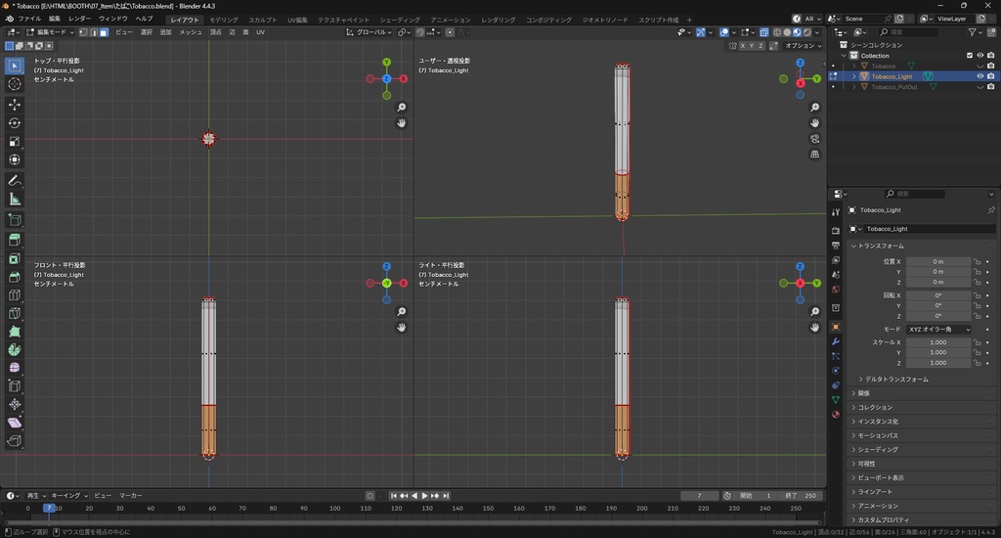Open the オプション dropdown
This screenshot has height=538, width=1001.
(803, 46)
